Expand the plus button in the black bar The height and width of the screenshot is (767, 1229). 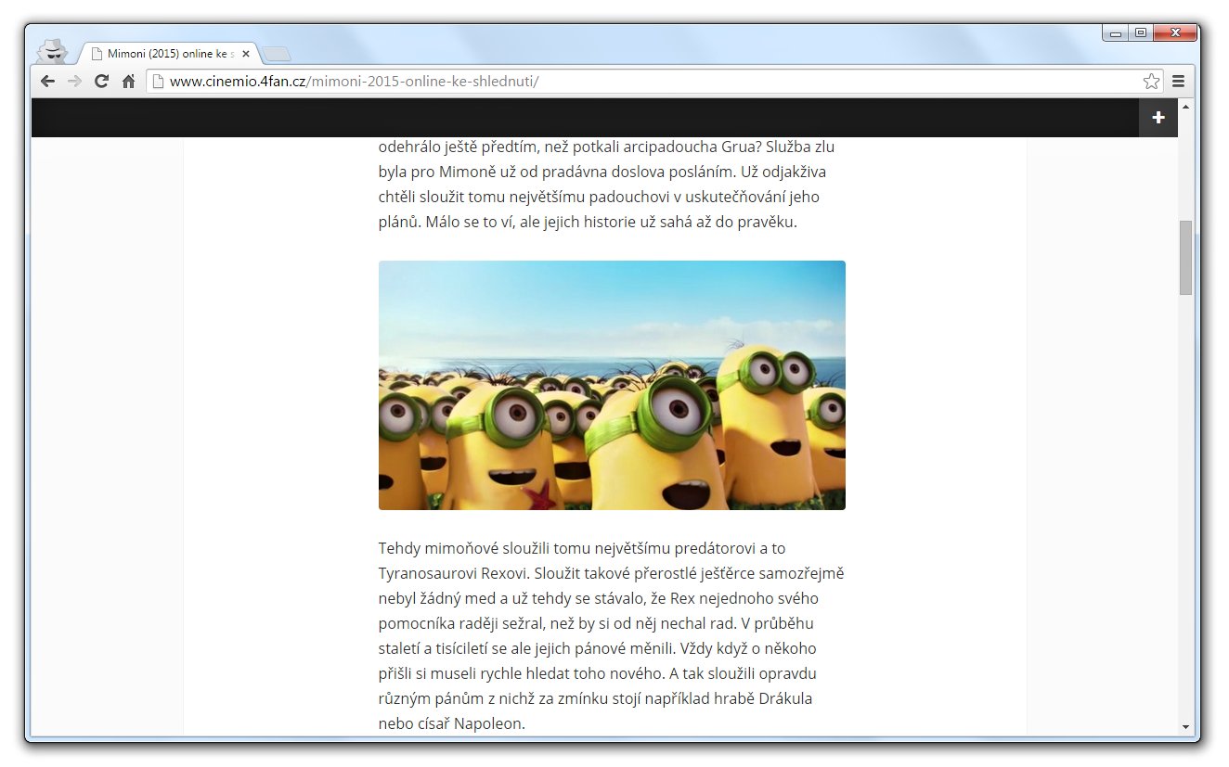(1158, 118)
